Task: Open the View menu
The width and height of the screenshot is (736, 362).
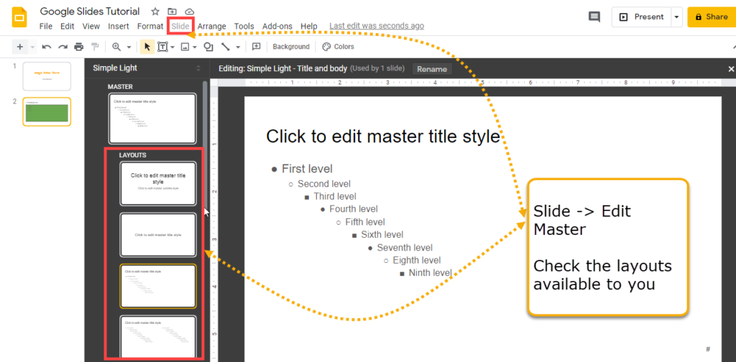Action: (91, 27)
